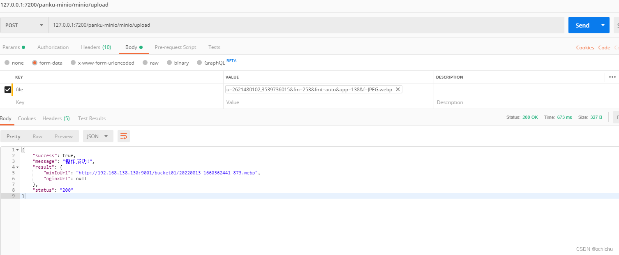Switch response view to Raw
The width and height of the screenshot is (619, 255).
click(x=37, y=136)
